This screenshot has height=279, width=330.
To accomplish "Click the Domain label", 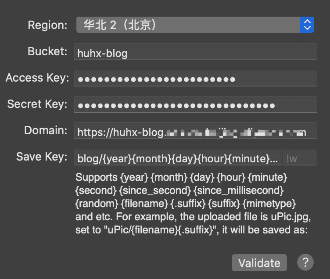I will click(46, 130).
